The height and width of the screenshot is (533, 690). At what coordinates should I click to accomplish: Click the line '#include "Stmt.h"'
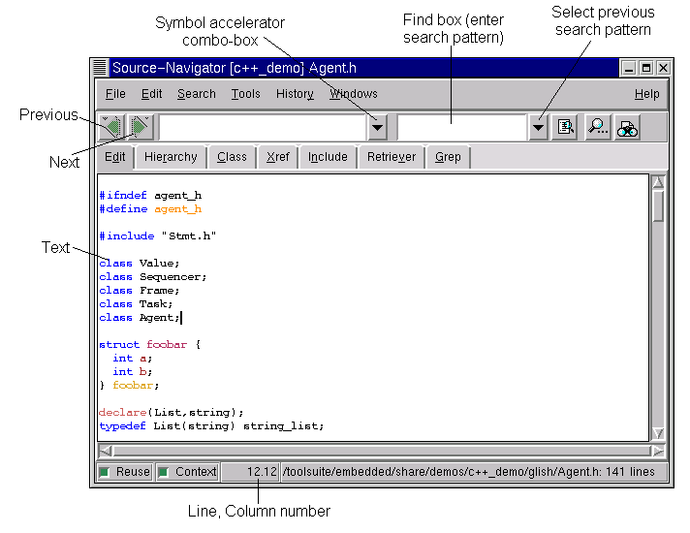point(158,236)
